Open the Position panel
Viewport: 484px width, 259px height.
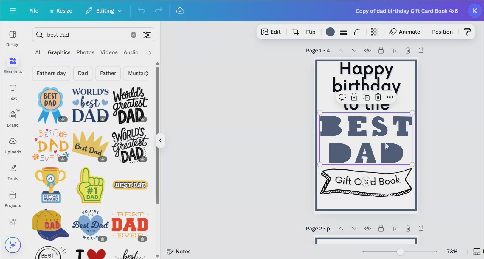pyautogui.click(x=442, y=32)
